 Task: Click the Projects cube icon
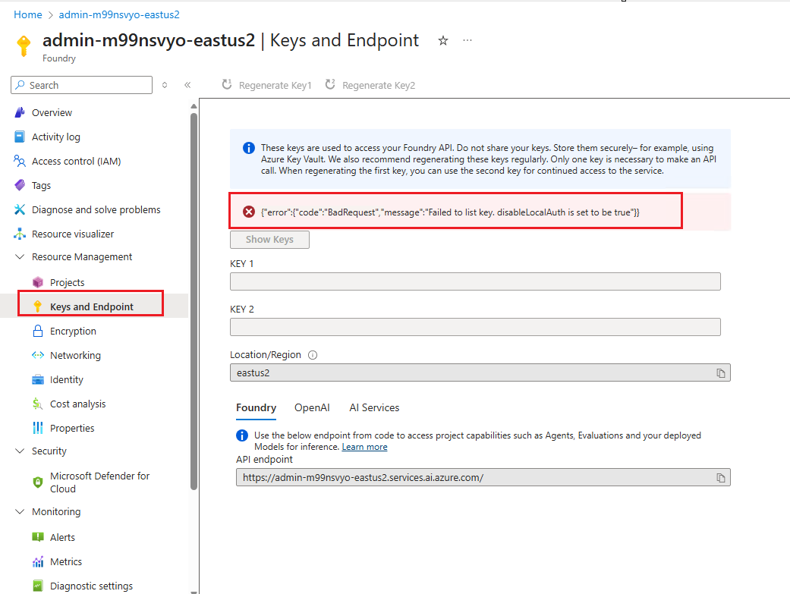pos(38,282)
